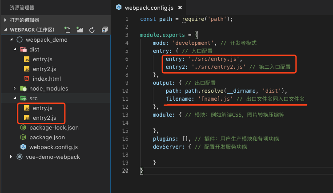Click the webpack icon in the editor tab

tap(119, 8)
